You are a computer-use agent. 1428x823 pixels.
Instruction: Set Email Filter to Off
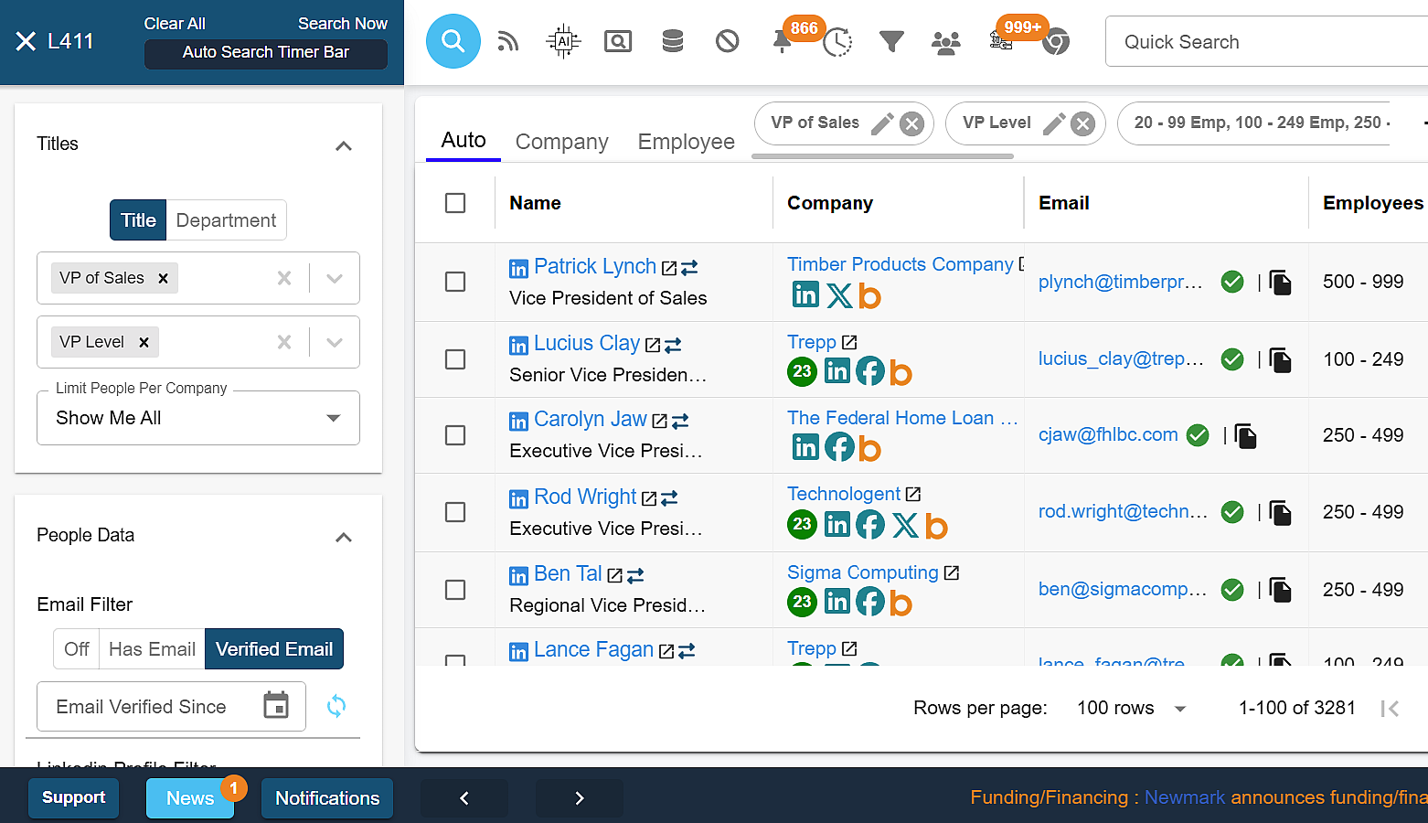click(x=76, y=649)
